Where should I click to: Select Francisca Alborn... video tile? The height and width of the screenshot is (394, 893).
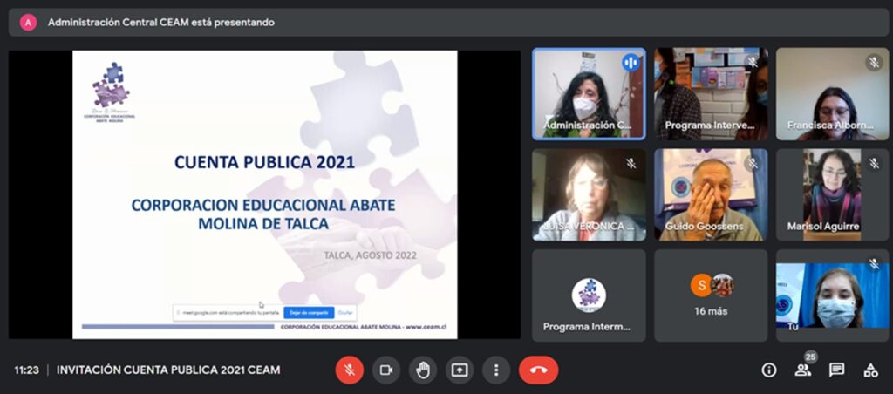[x=832, y=93]
